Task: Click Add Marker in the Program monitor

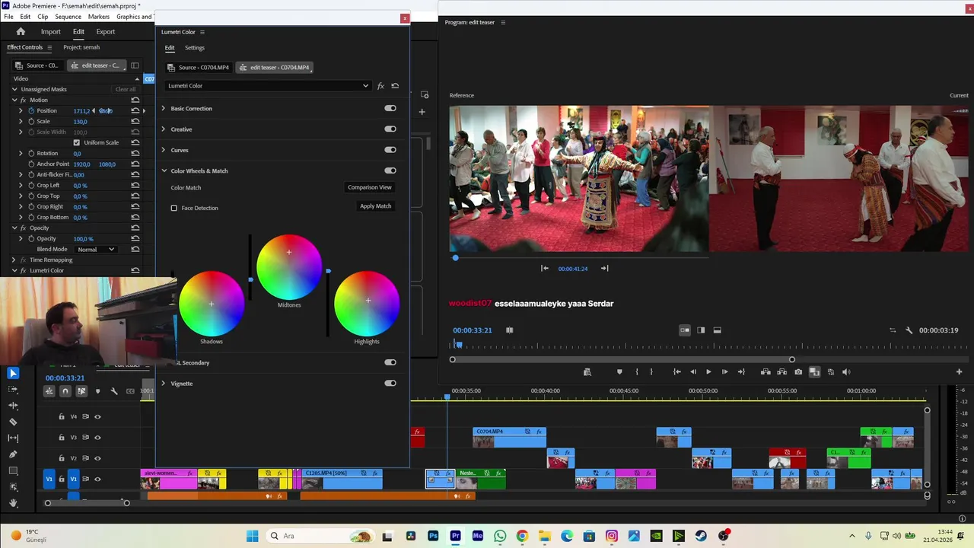Action: click(619, 372)
